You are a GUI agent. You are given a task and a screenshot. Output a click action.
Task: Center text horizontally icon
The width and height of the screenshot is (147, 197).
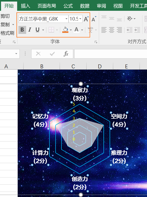112,30
